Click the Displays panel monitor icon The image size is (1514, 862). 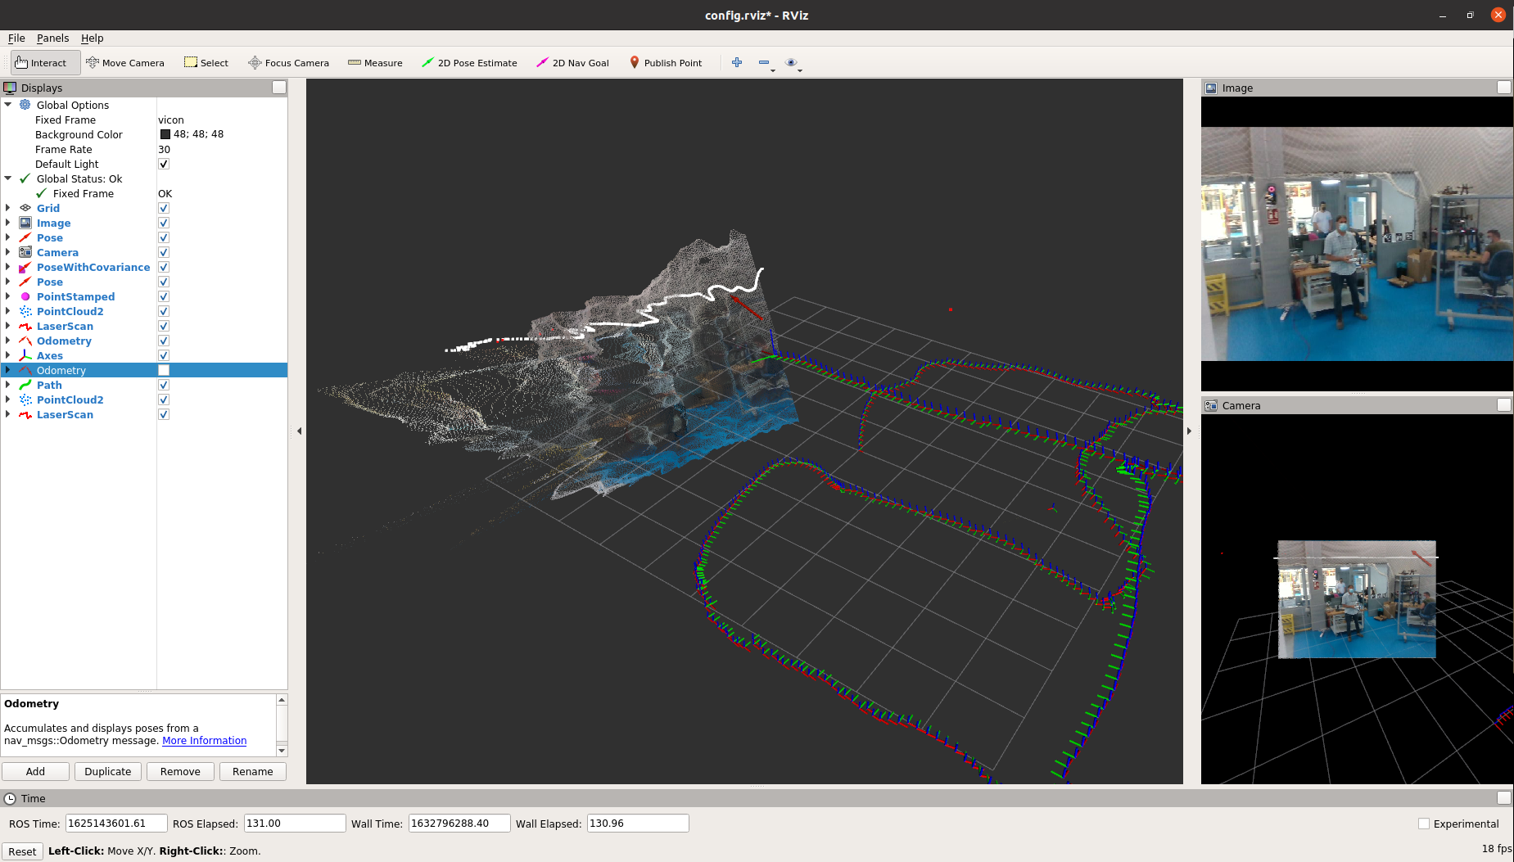pos(10,88)
